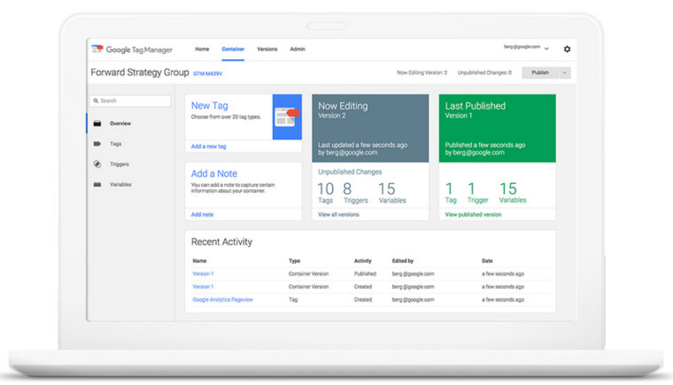Click the Now Editing Version 2 card

pos(370,128)
